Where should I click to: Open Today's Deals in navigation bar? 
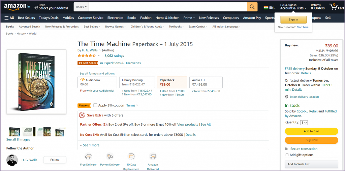tap(49, 18)
